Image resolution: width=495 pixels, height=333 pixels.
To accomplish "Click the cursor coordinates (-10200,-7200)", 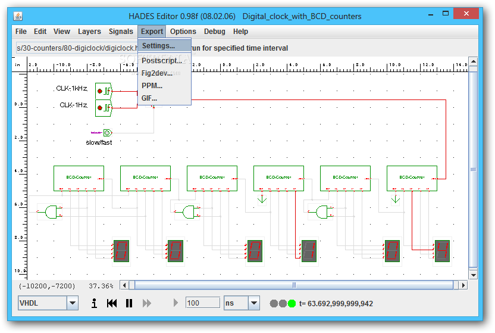I will [47, 287].
